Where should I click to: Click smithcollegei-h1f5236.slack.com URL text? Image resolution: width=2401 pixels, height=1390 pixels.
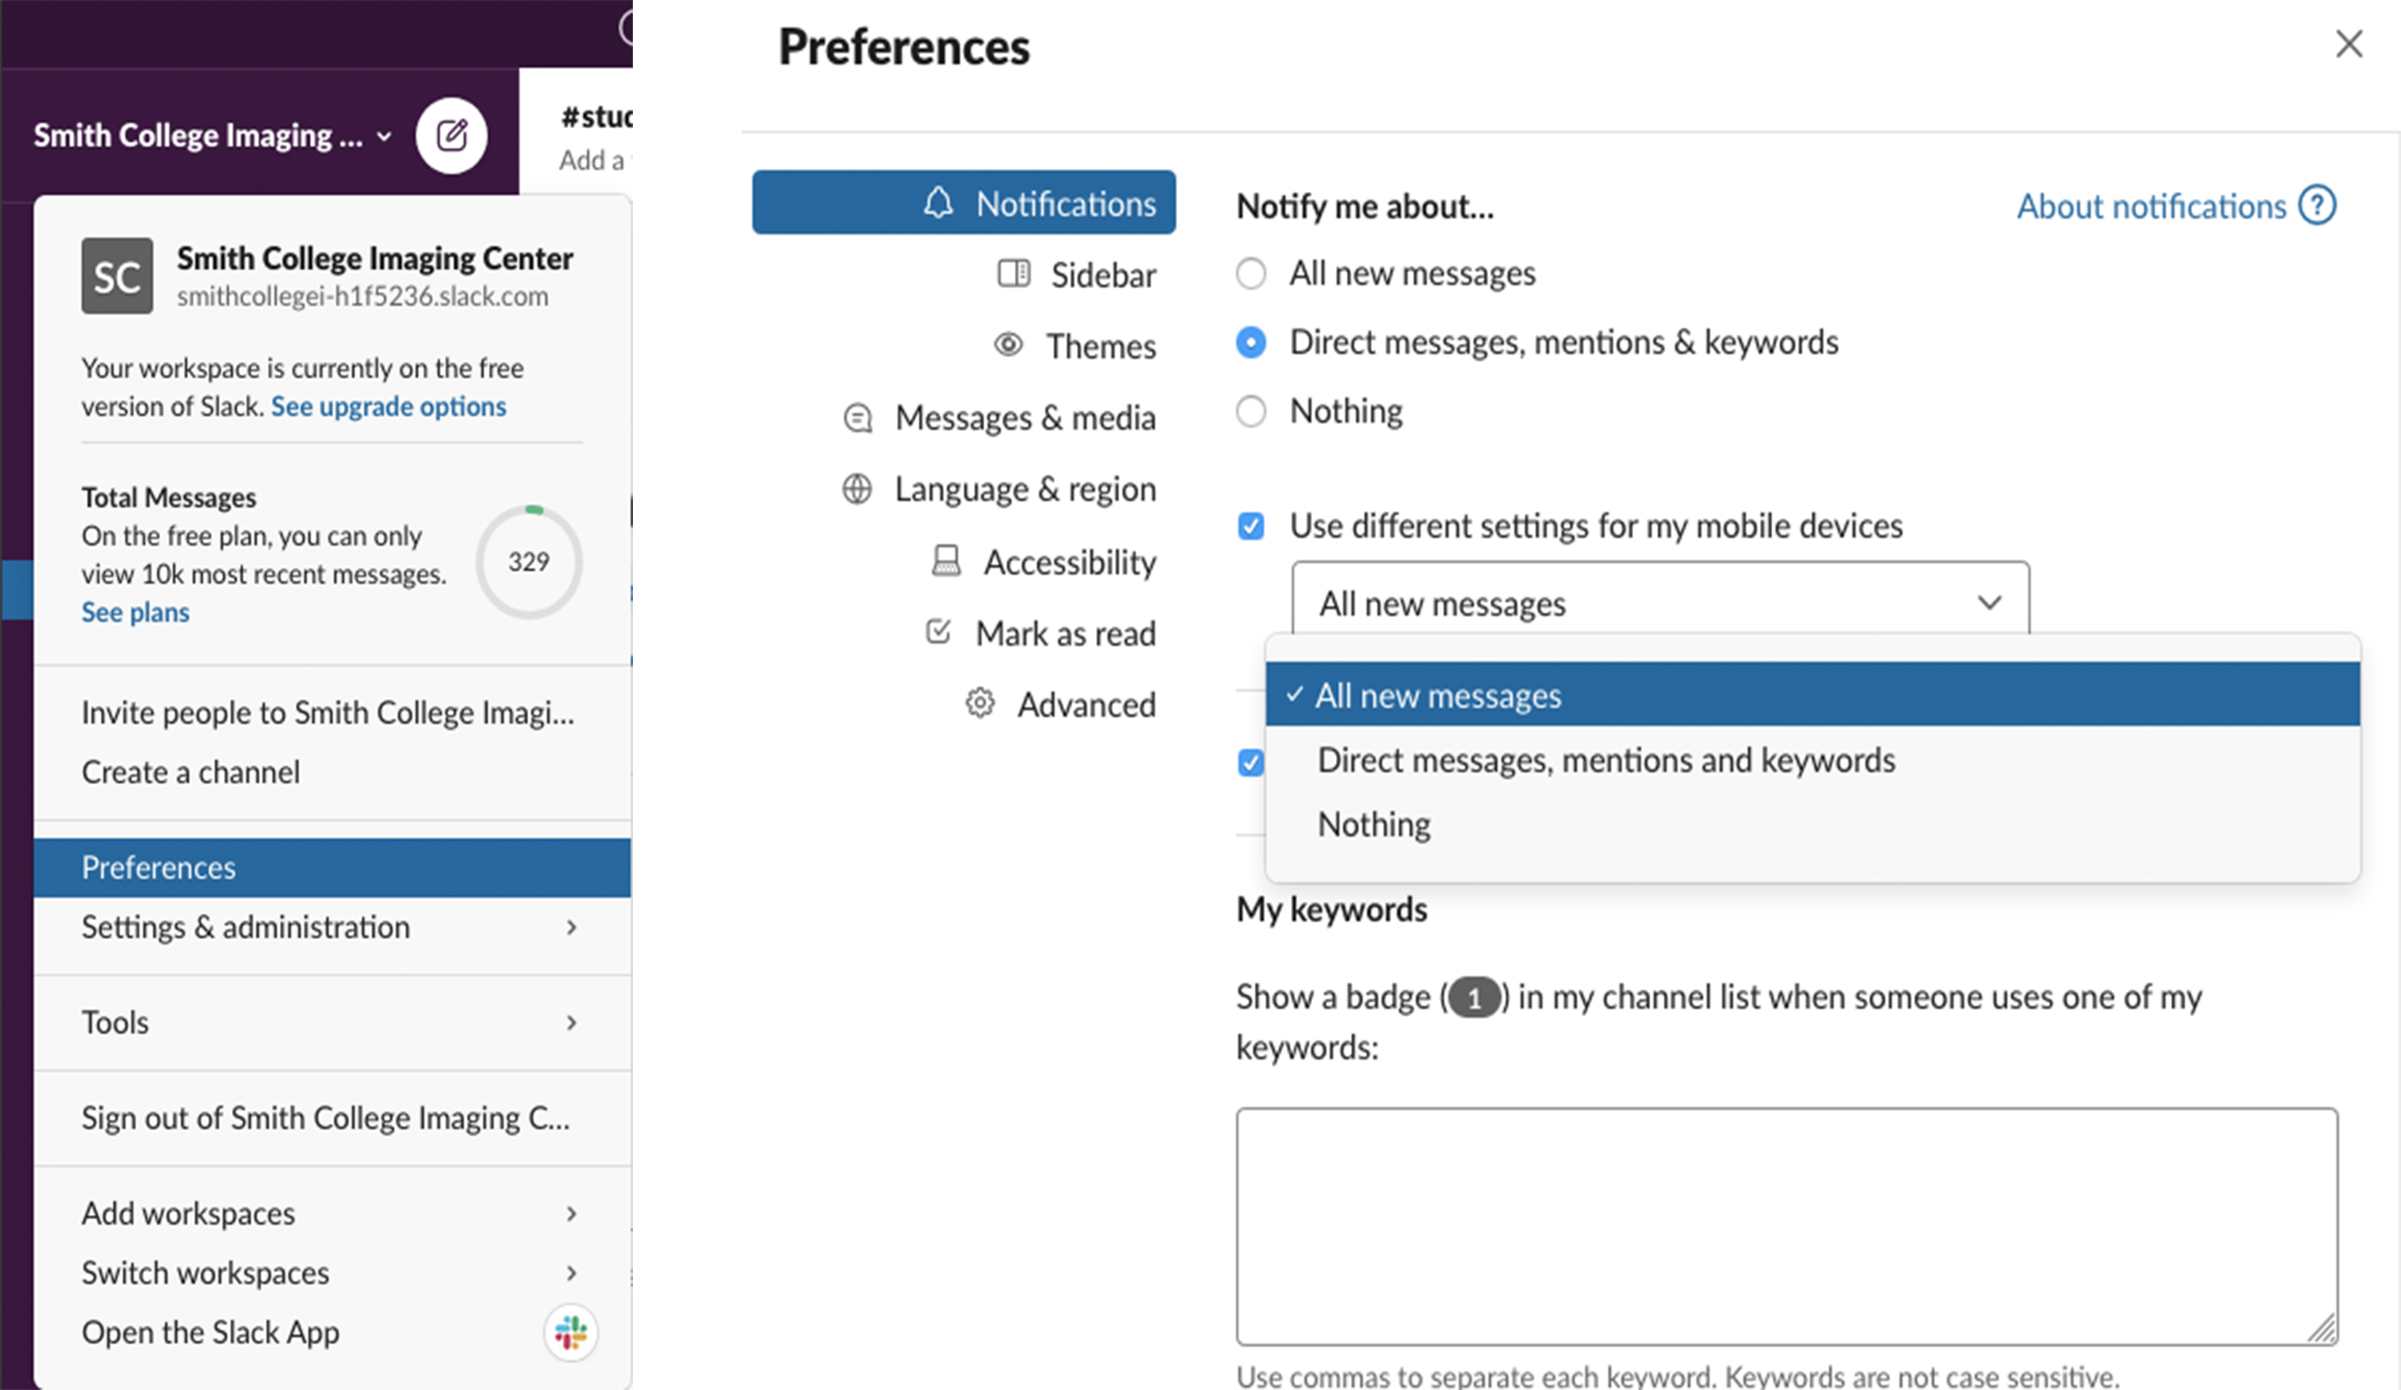362,297
